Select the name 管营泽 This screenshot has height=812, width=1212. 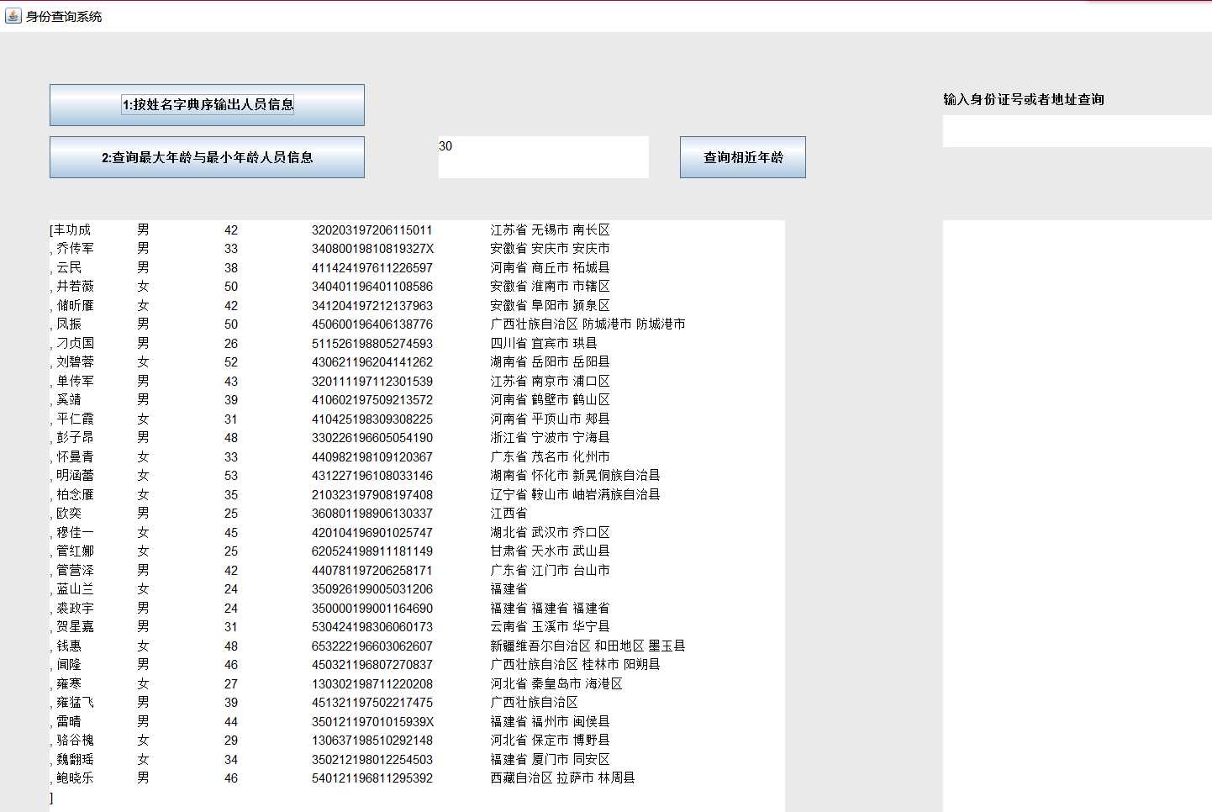[75, 570]
